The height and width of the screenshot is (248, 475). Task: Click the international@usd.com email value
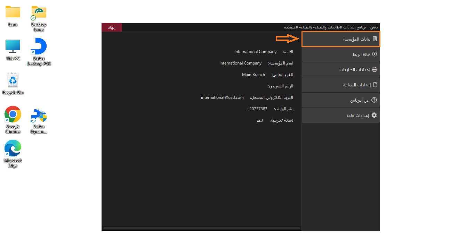223,97
